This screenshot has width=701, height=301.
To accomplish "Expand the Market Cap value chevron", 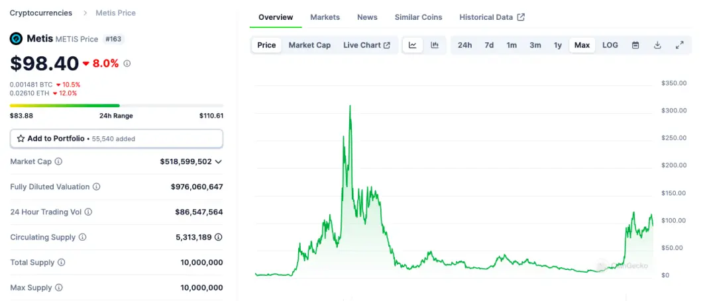I will (x=218, y=161).
